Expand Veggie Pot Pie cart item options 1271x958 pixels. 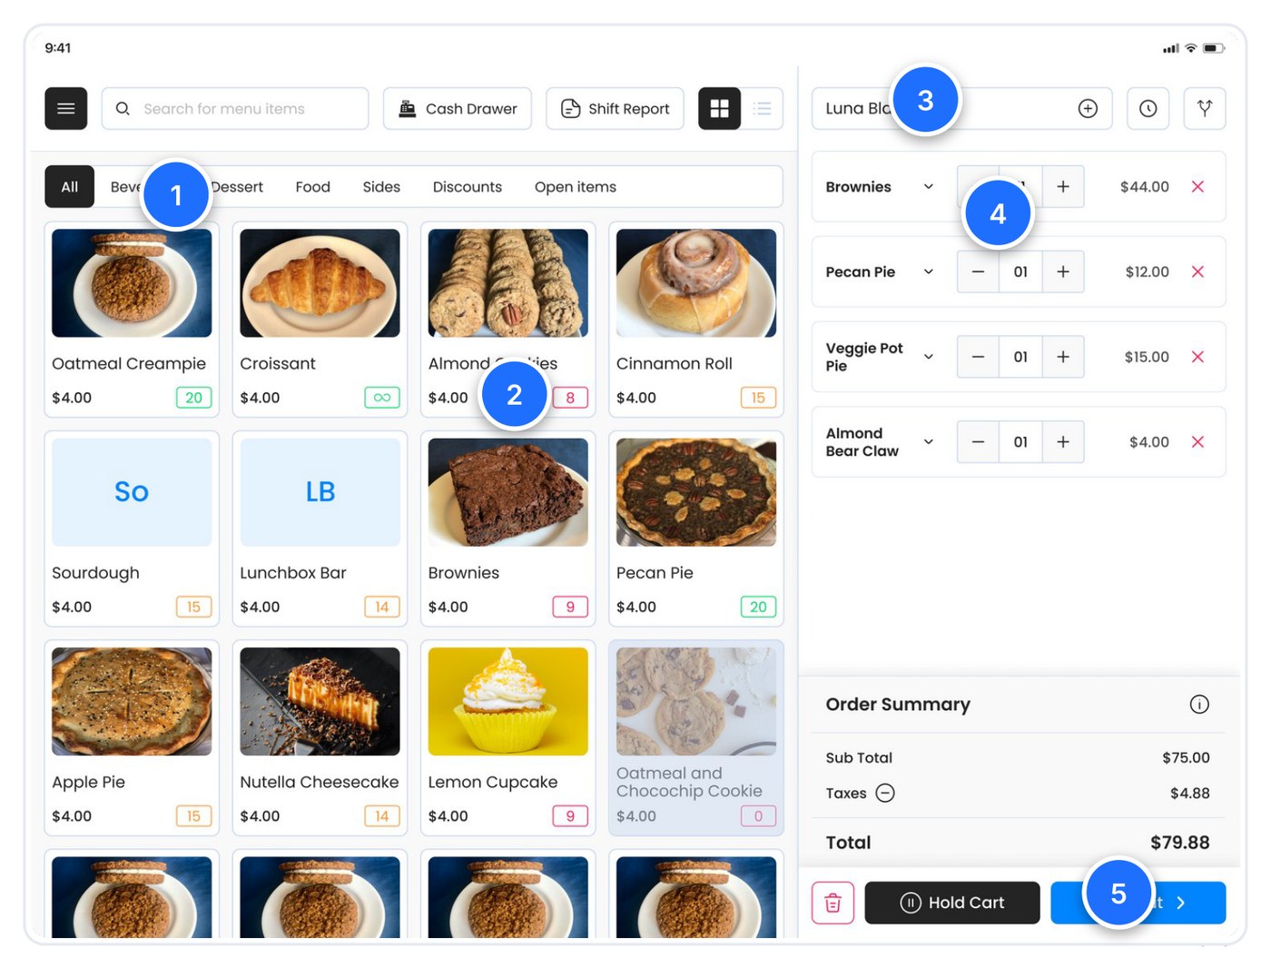929,357
